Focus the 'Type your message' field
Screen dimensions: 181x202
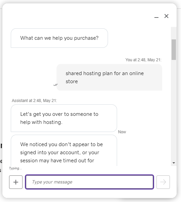tap(89, 182)
